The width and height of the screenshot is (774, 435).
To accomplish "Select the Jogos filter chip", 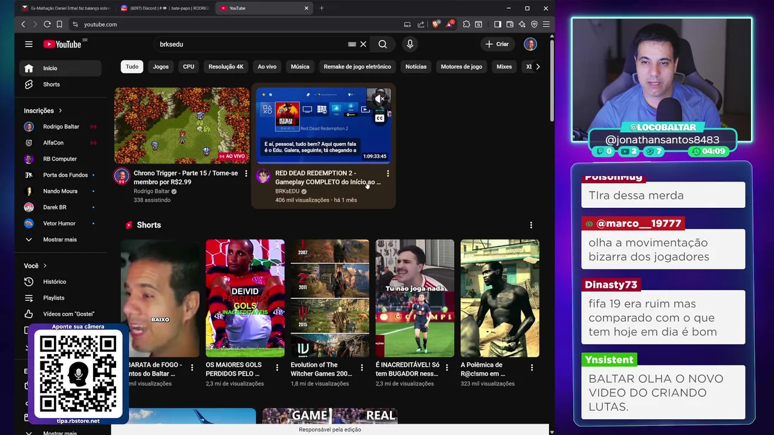I will click(161, 66).
